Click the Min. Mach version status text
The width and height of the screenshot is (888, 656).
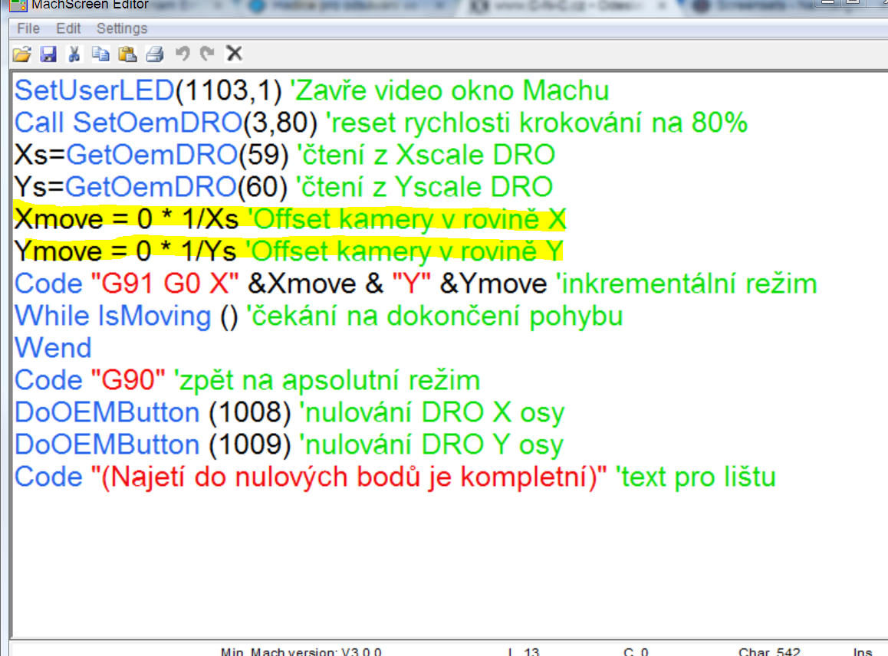[301, 651]
